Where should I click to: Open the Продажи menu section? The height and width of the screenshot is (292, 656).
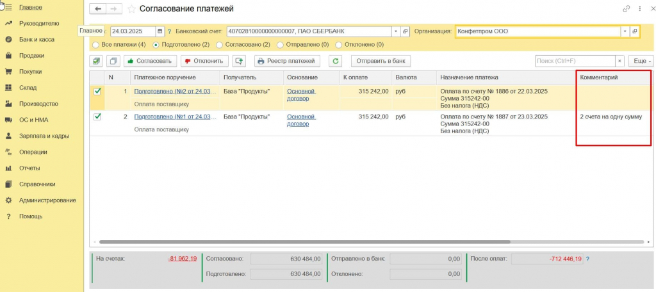coord(32,56)
